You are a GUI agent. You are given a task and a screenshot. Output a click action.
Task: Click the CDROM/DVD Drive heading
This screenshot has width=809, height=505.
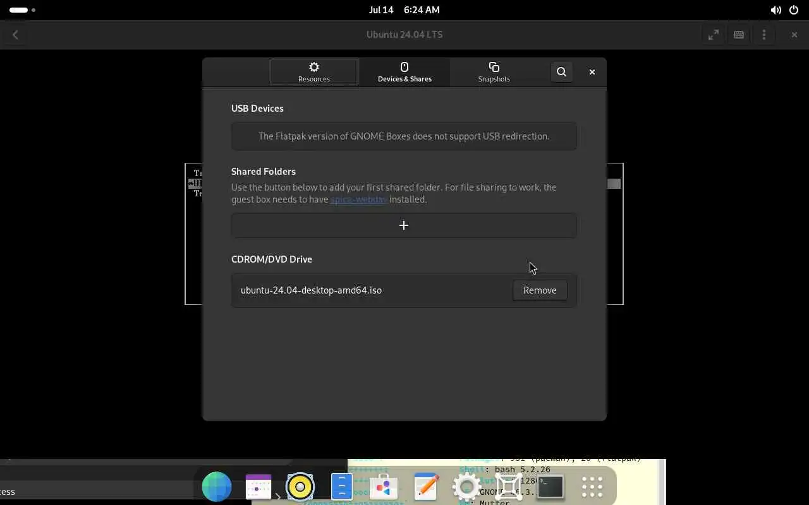point(272,259)
